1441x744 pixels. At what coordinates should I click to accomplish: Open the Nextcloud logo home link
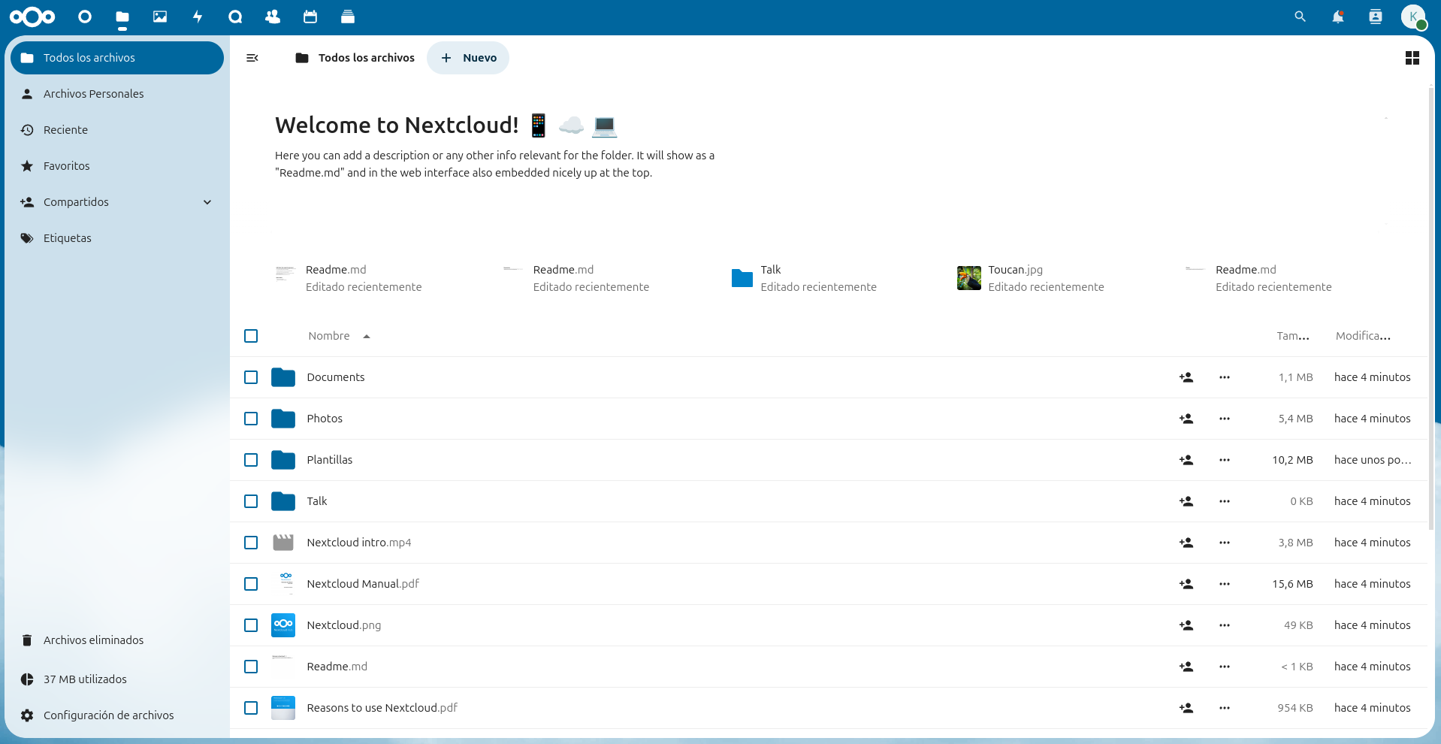32,17
